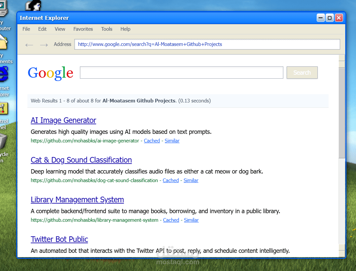Click the Google logo
356x271 pixels.
pos(51,73)
